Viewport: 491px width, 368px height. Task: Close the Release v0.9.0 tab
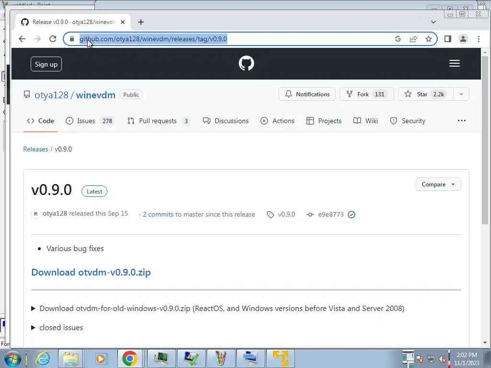pyautogui.click(x=123, y=22)
